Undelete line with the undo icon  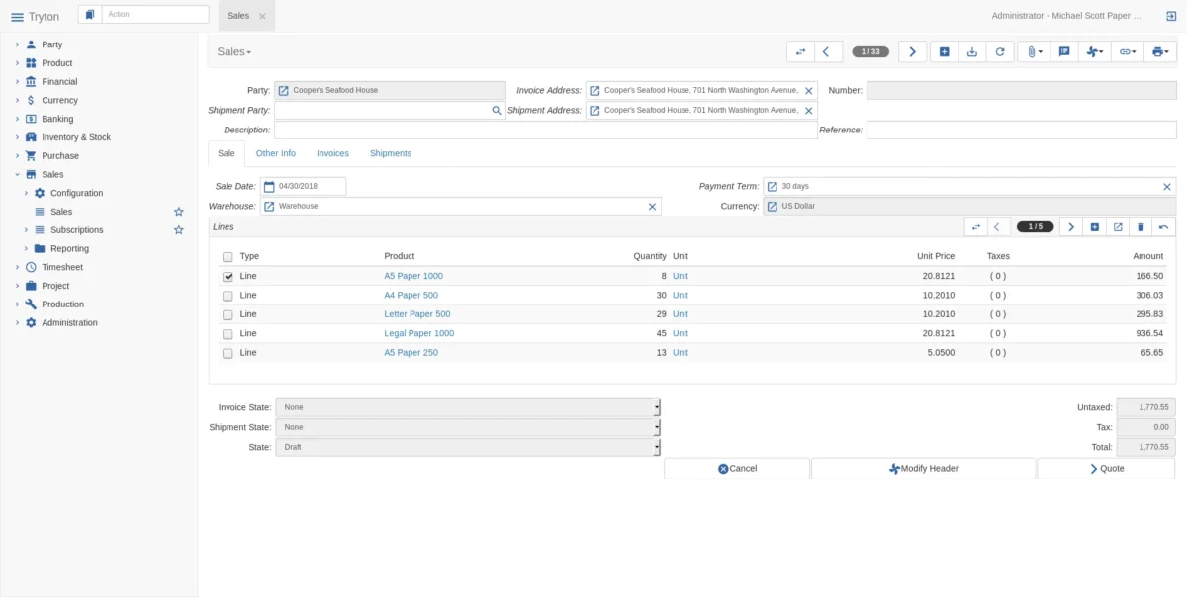click(1164, 227)
